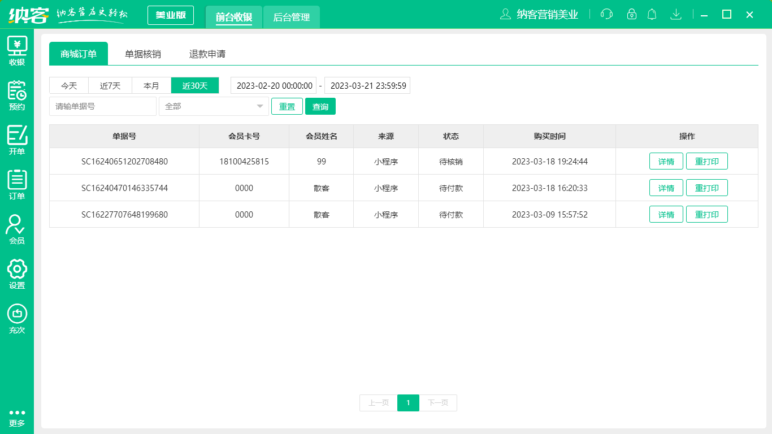
Task: Click the 请输单据号 input field
Action: coord(103,106)
